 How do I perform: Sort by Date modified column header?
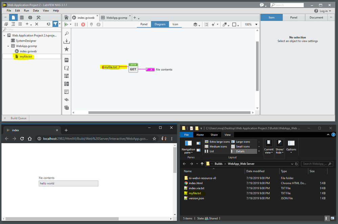[x=255, y=171]
